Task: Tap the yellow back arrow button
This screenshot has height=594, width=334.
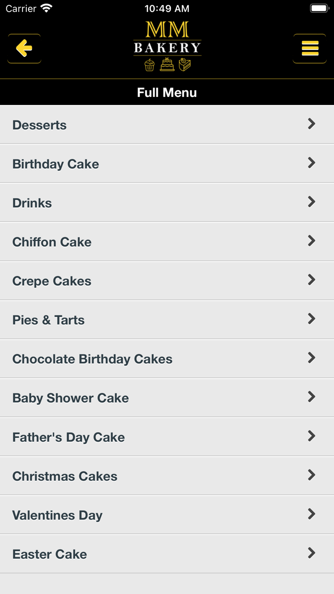Action: pyautogui.click(x=24, y=48)
